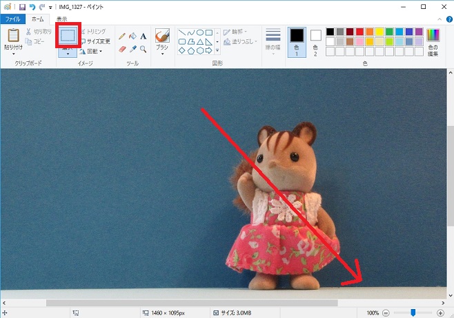Click サイズ変更 (Resize) button
This screenshot has height=318, width=454.
point(95,41)
